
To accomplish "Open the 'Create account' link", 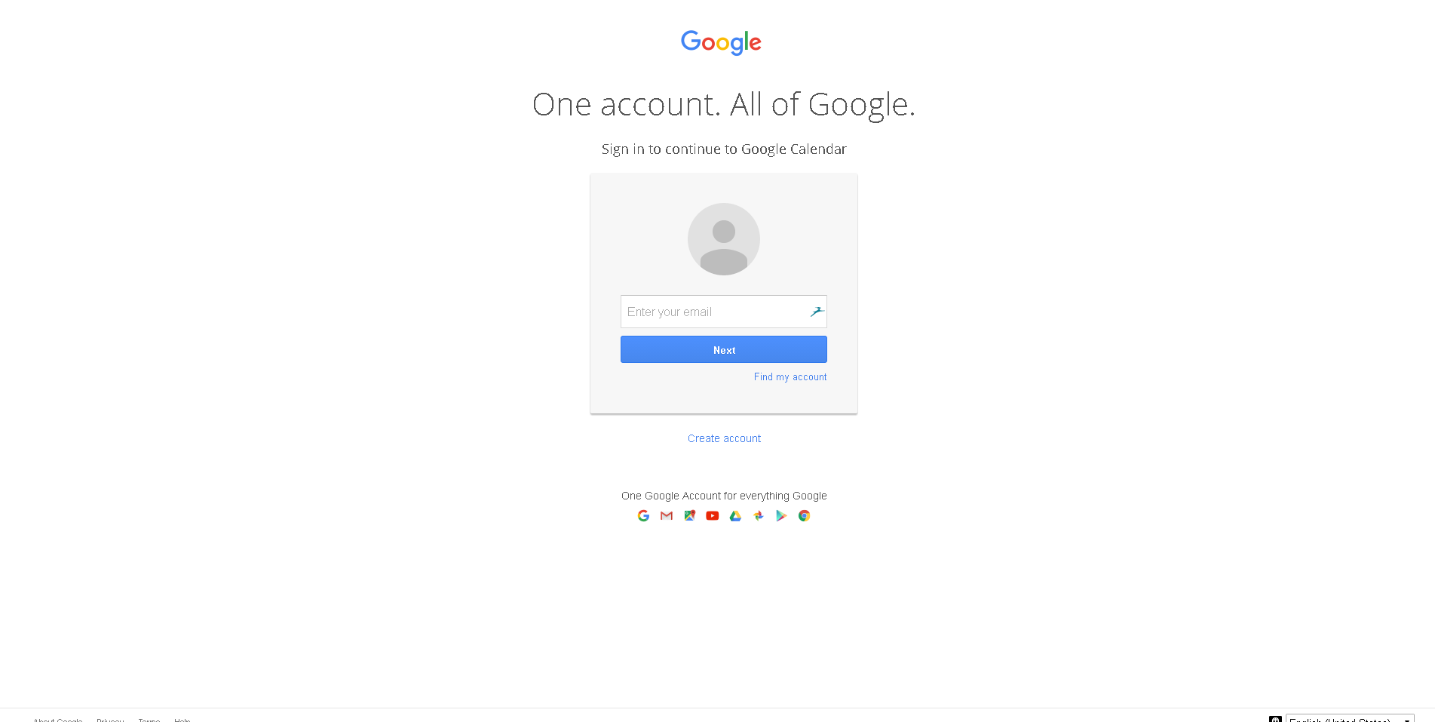I will (724, 438).
